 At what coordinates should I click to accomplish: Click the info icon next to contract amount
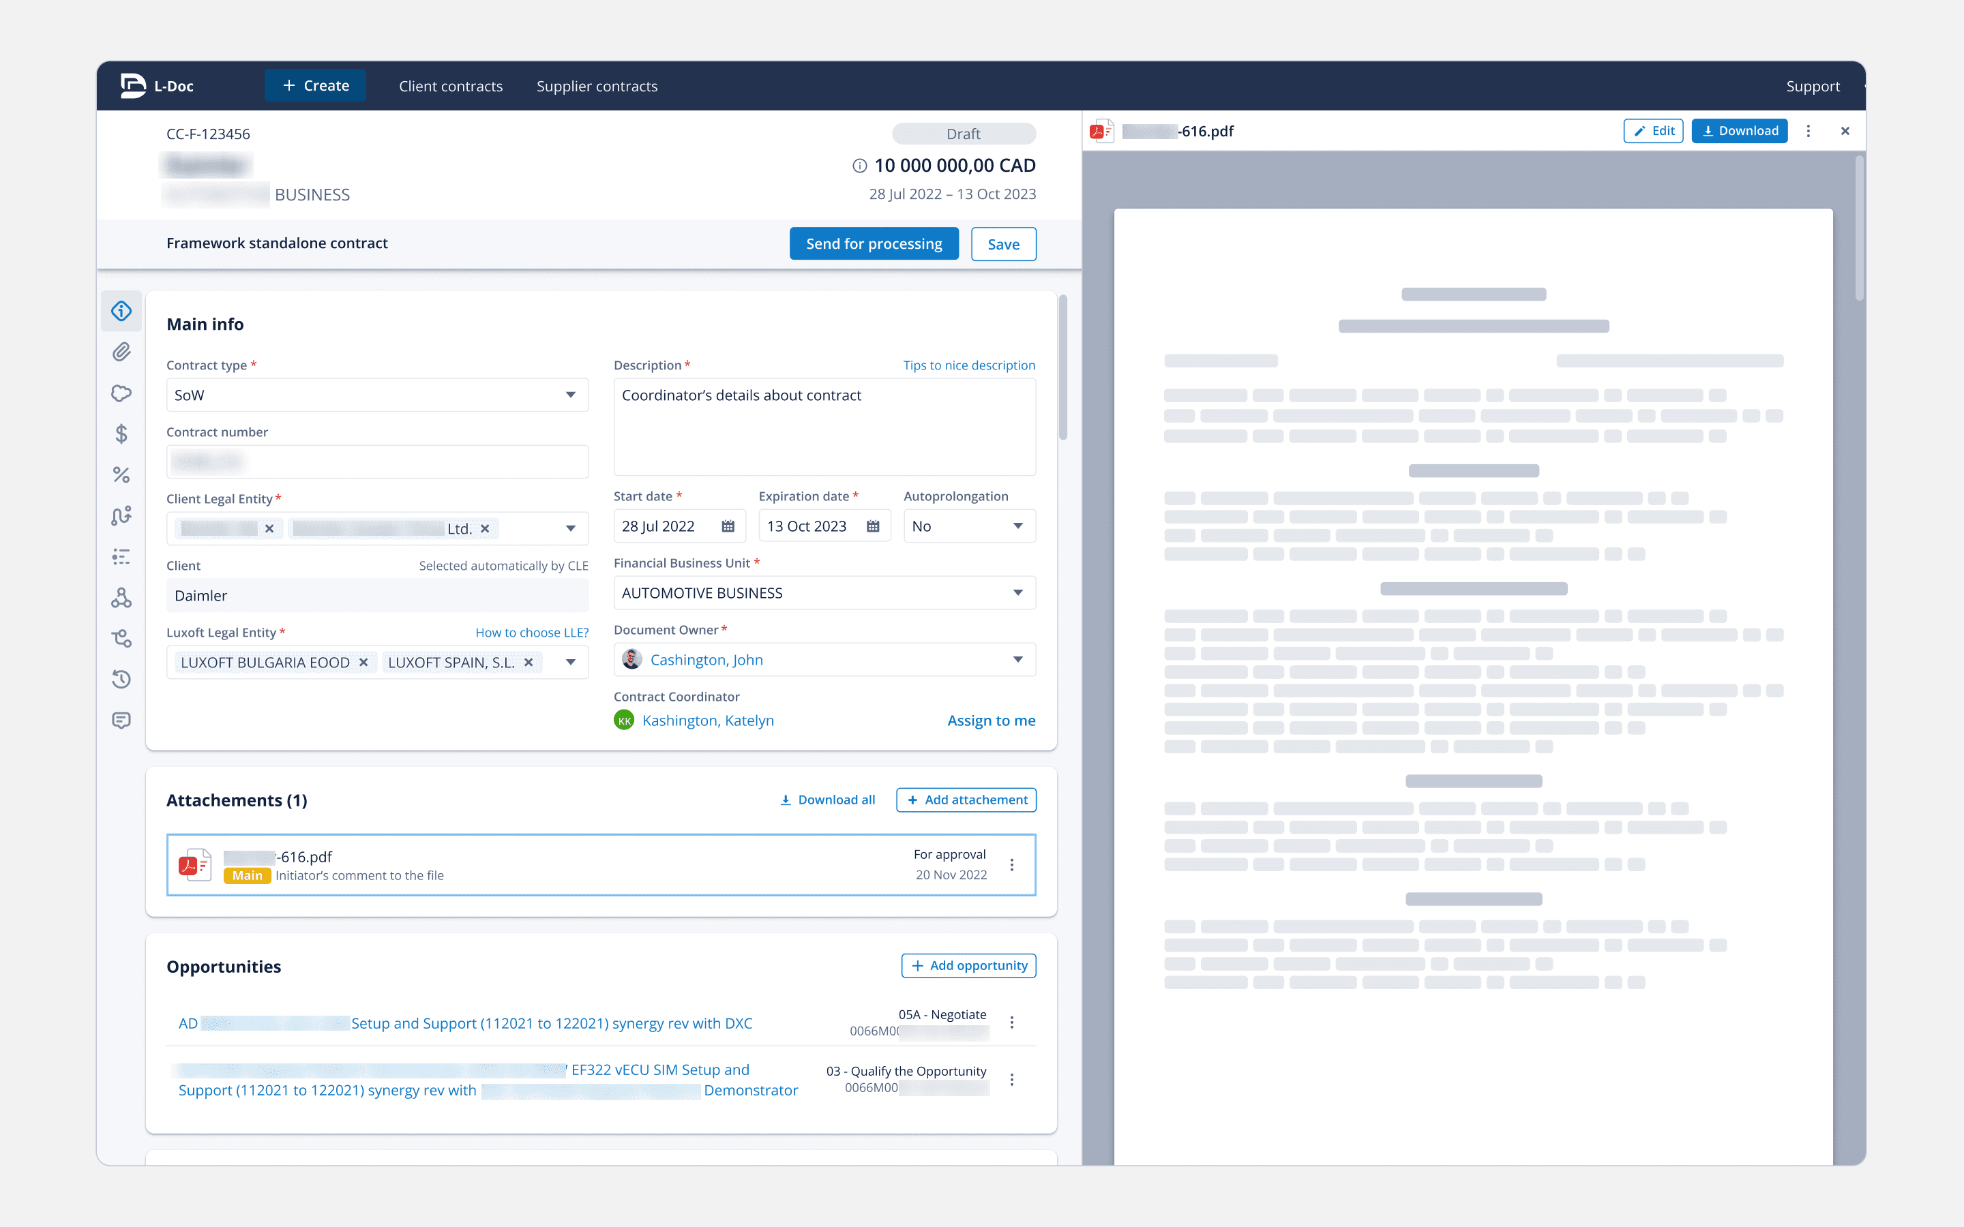(x=859, y=166)
